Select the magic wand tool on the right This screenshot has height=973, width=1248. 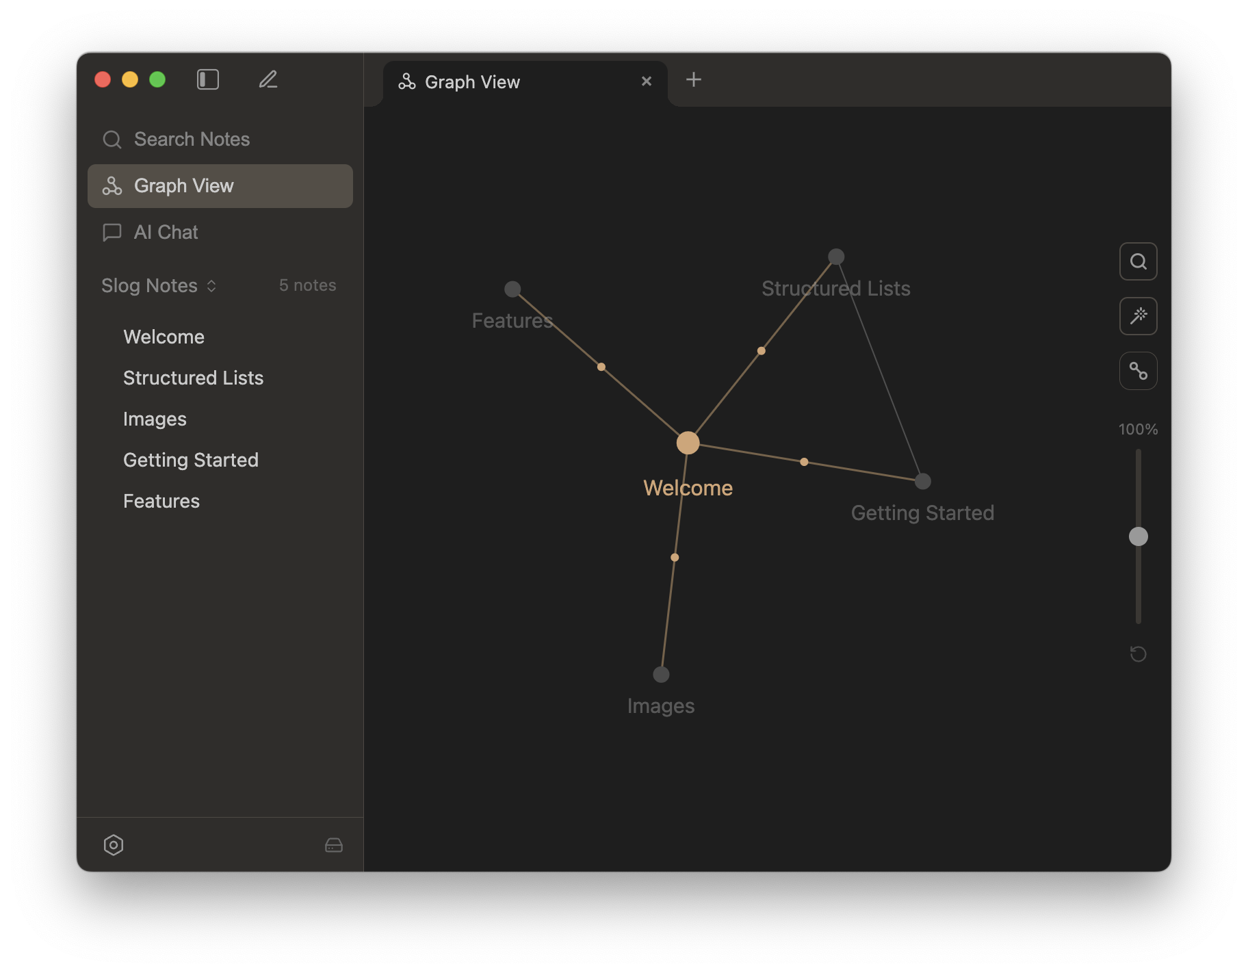pos(1138,316)
